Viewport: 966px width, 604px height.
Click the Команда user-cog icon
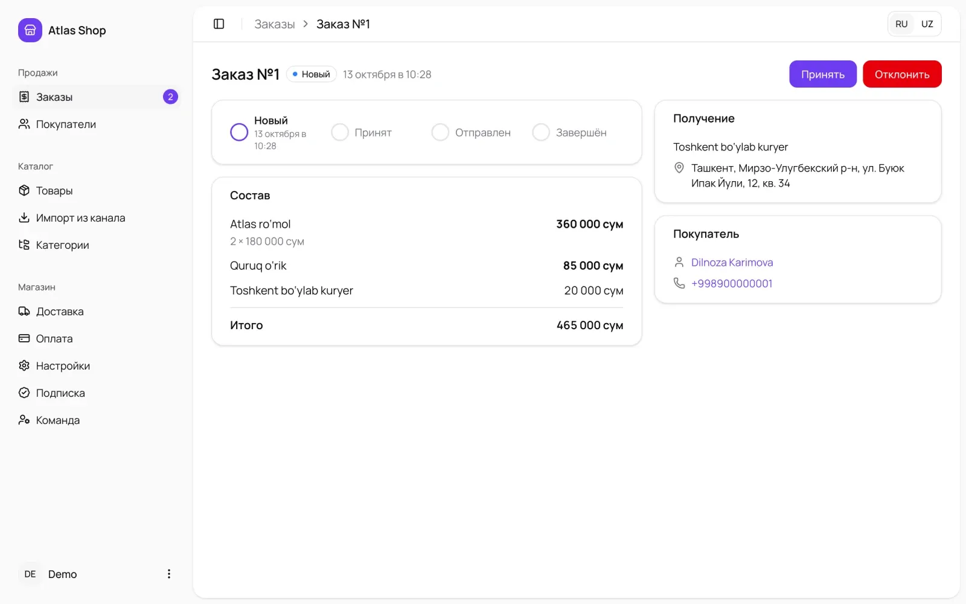pyautogui.click(x=24, y=420)
